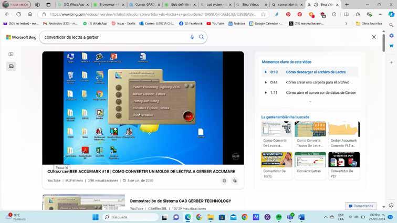Pause the playing video in the player
Viewport: 397px width, 223px height.
(143, 108)
